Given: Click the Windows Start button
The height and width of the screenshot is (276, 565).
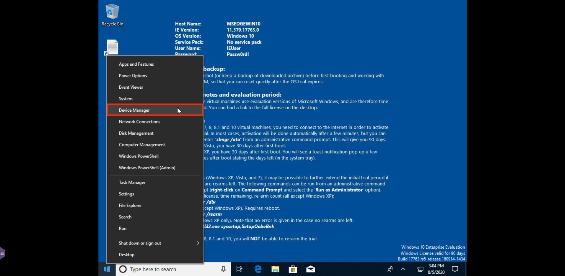Looking at the screenshot, I should pyautogui.click(x=107, y=269).
